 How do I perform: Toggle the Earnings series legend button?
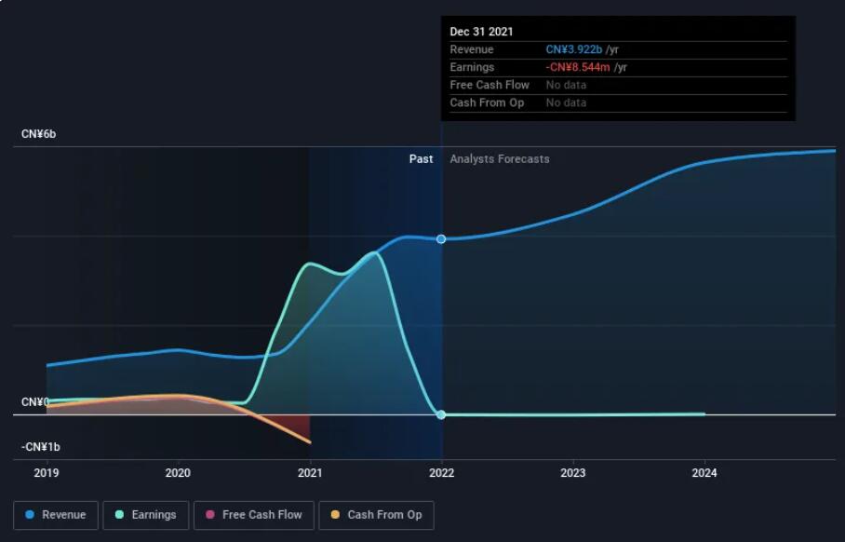[x=145, y=515]
